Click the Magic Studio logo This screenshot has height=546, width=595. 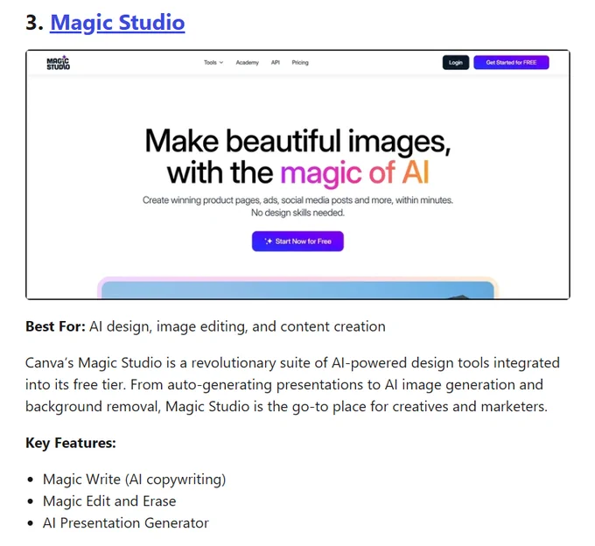pos(58,63)
